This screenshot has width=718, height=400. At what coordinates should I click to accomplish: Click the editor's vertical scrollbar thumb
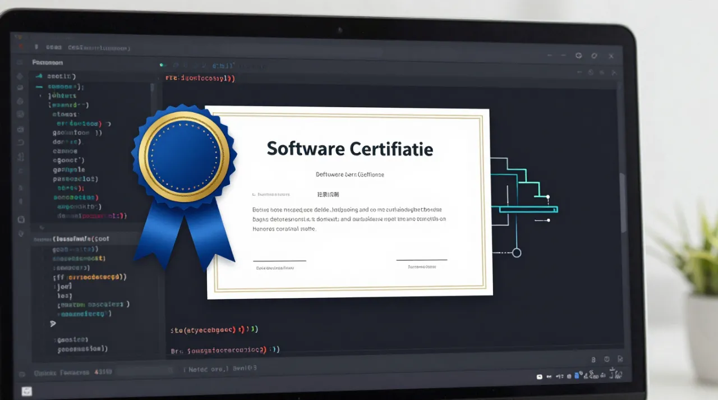[x=622, y=202]
